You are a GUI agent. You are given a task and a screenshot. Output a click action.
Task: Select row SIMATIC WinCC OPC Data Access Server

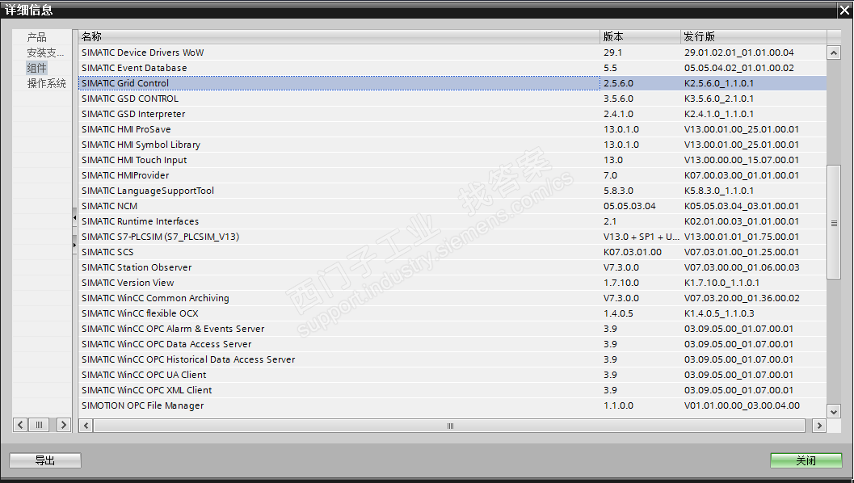coord(452,343)
